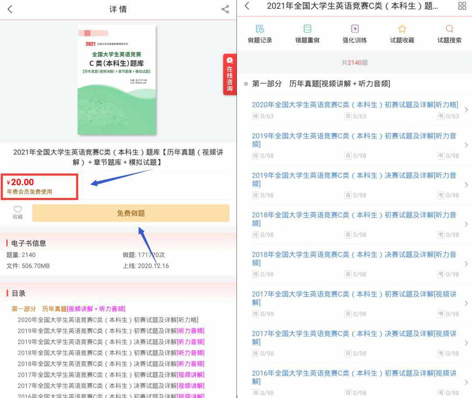Open the grid menu icon at top right
This screenshot has width=472, height=398.
[462, 6]
